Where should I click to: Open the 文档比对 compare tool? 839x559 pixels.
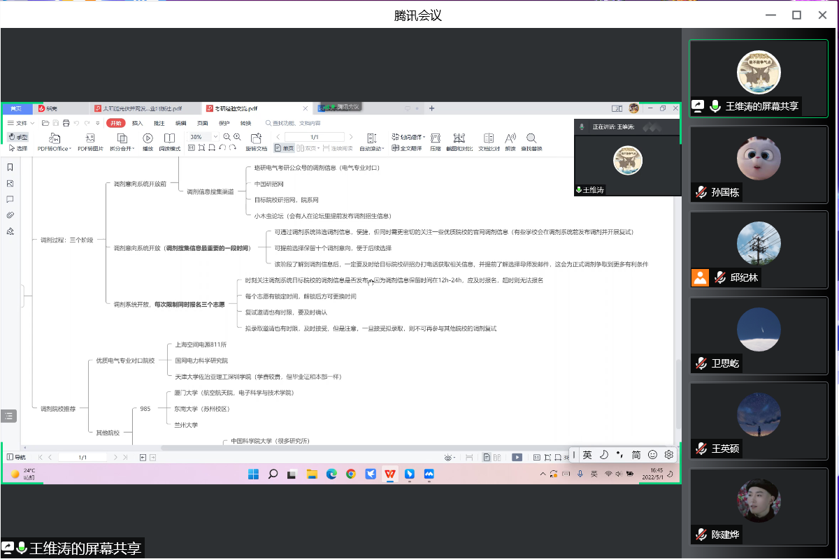[x=488, y=138]
